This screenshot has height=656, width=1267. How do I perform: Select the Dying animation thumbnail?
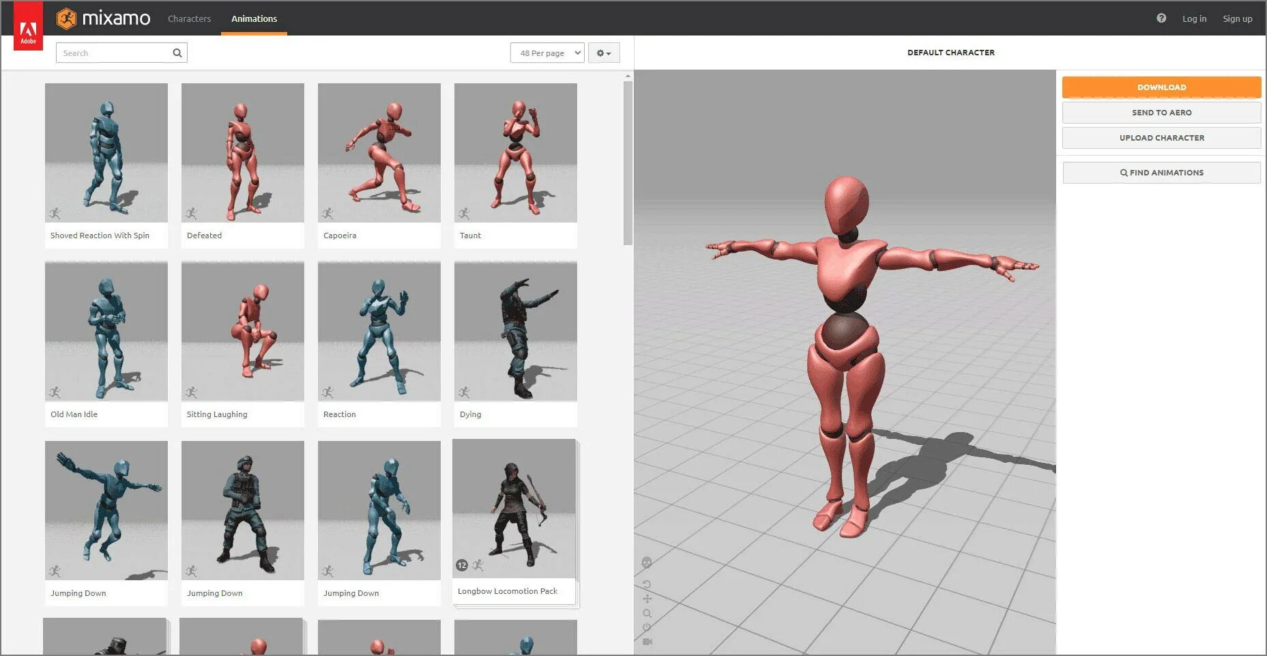[516, 332]
